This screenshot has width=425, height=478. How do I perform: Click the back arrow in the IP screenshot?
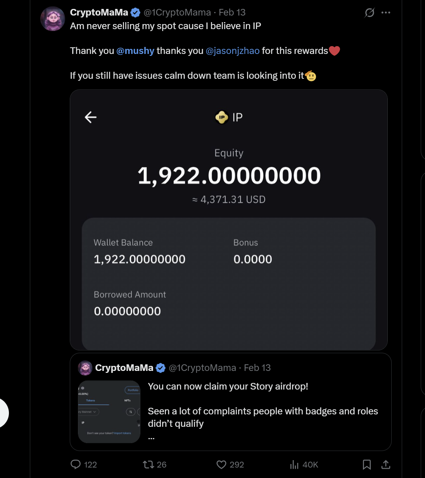click(x=91, y=117)
